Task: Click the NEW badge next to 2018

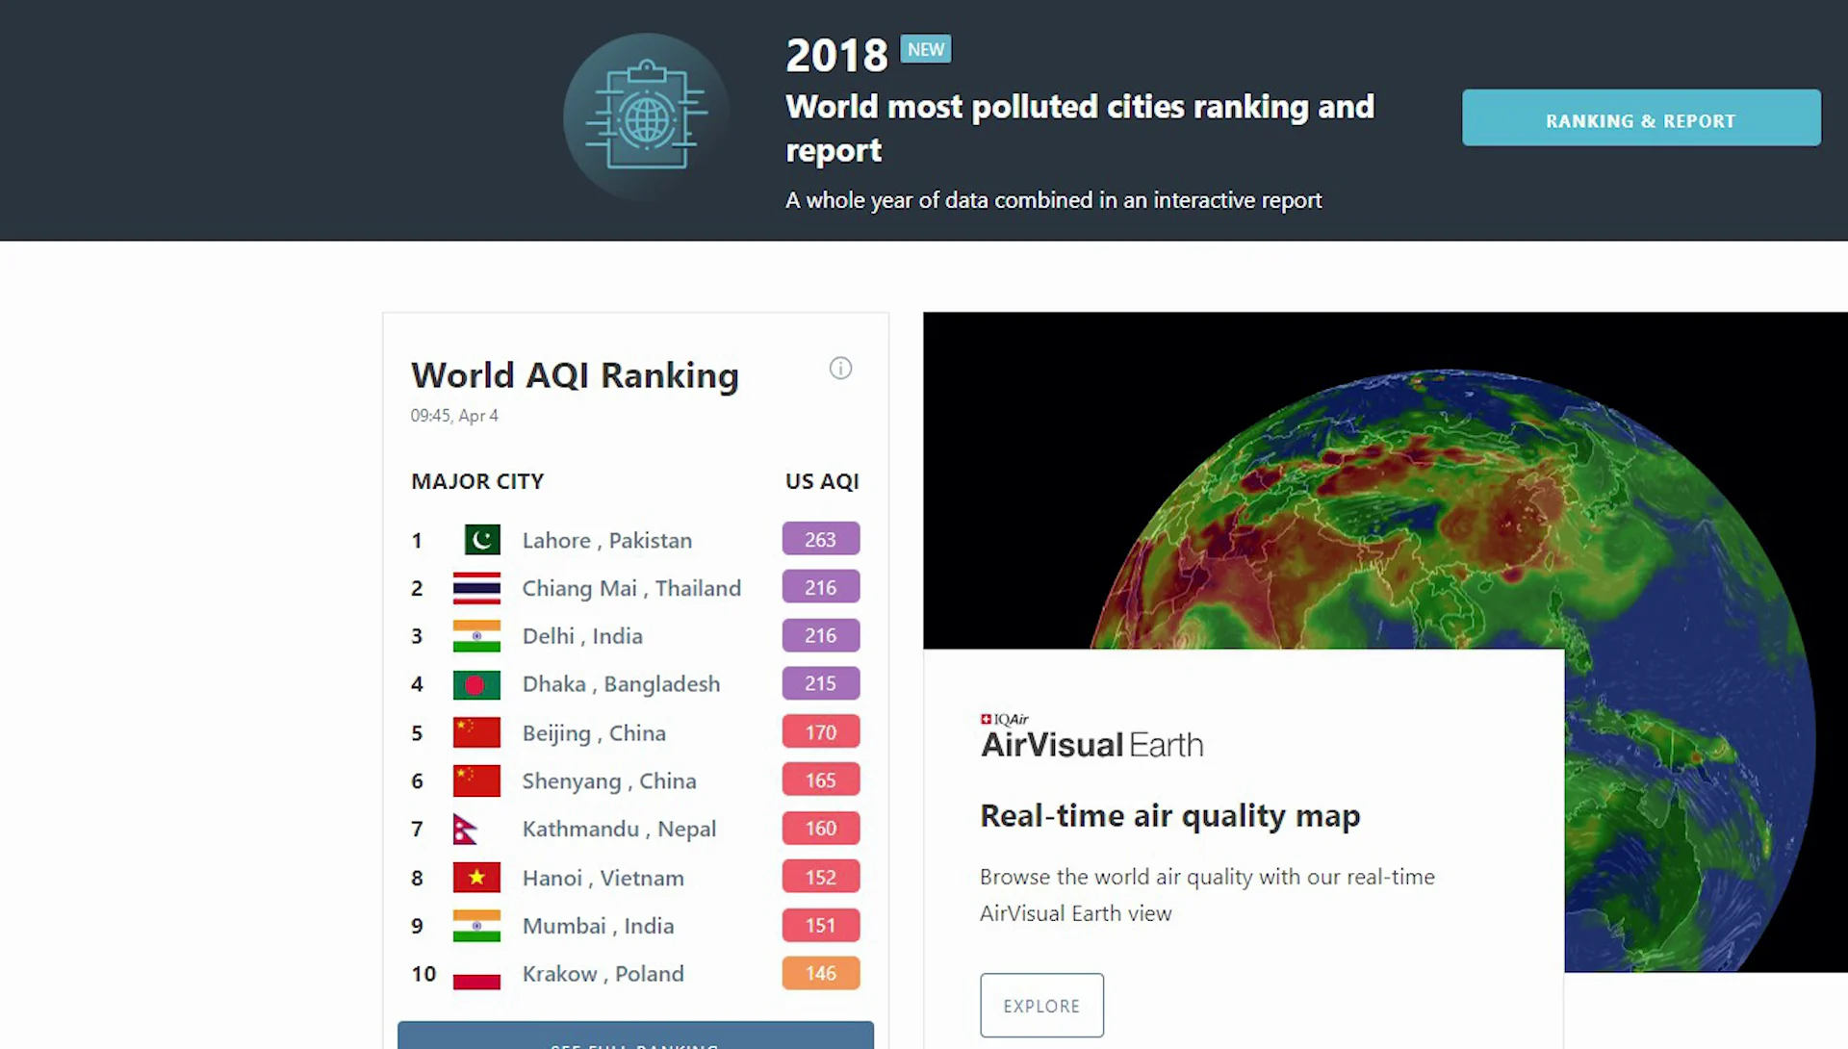Action: [926, 49]
